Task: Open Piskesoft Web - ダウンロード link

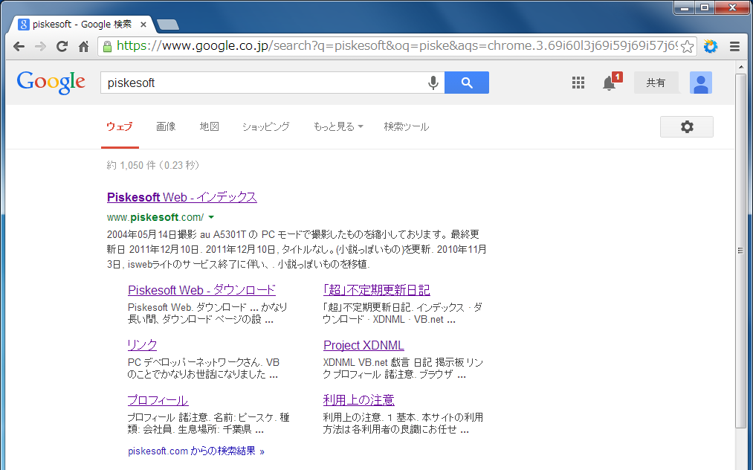Action: 201,290
